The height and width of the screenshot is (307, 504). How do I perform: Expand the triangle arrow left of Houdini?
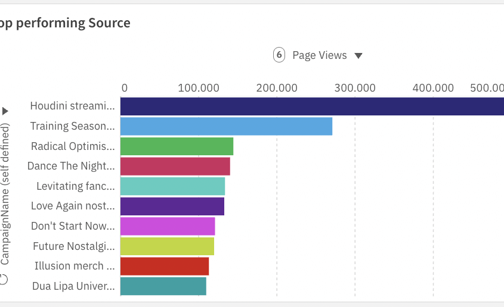pos(6,111)
